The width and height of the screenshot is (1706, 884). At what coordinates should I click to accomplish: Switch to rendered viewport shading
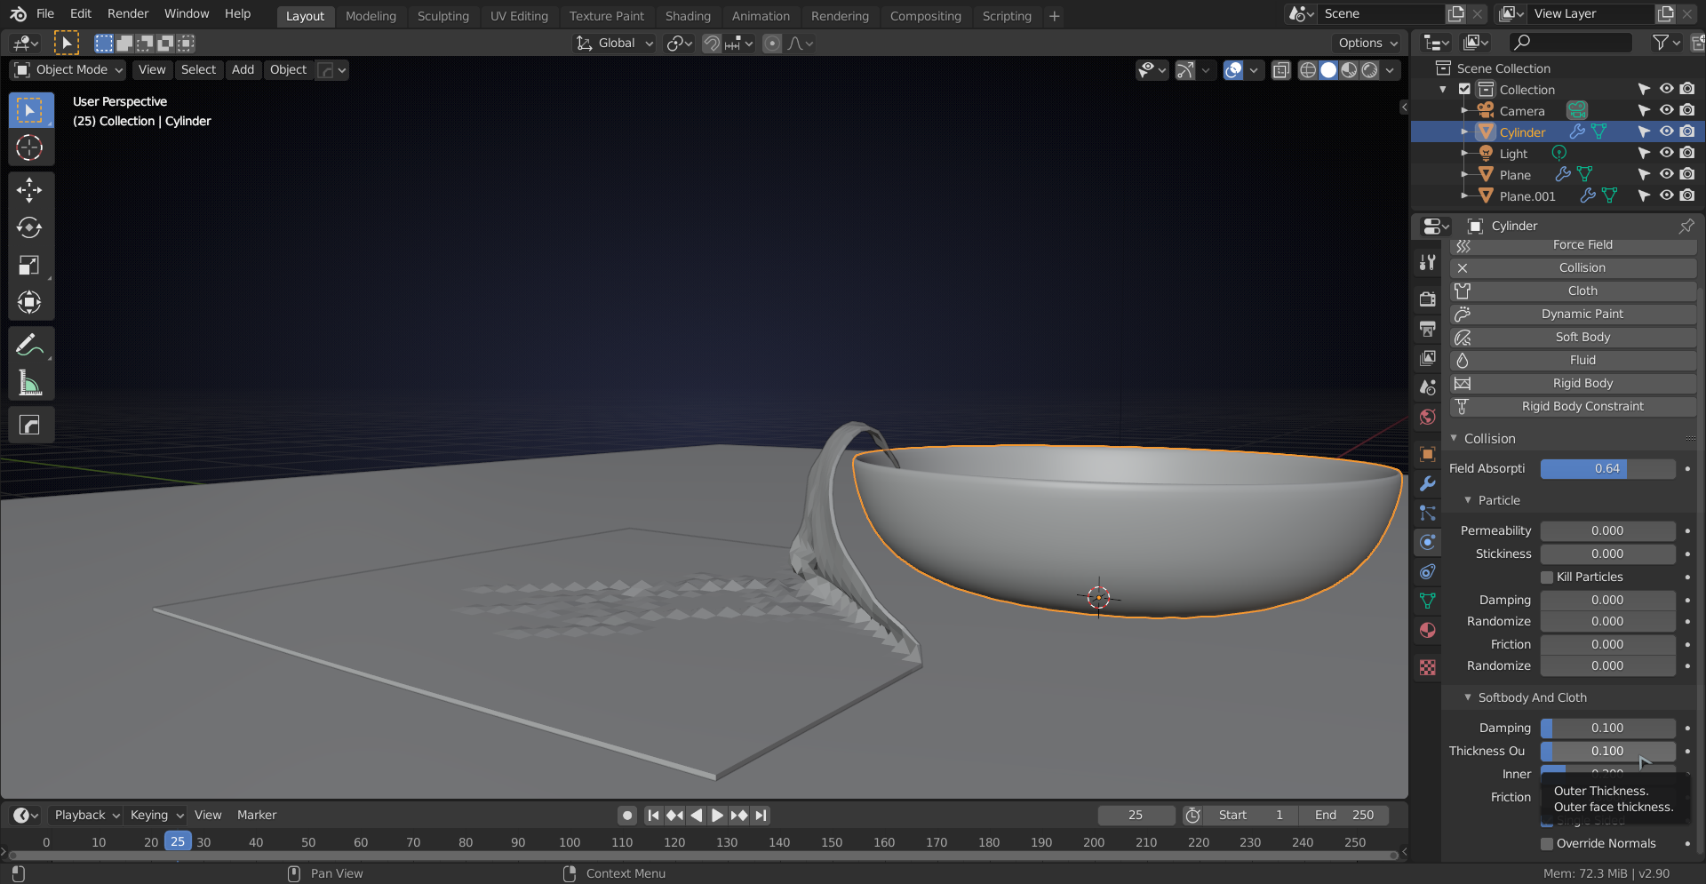click(x=1369, y=70)
